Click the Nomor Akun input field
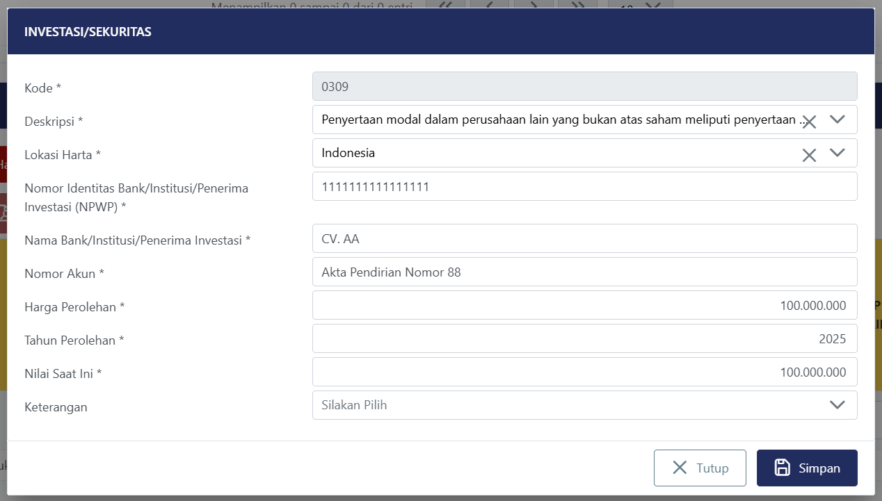 (x=584, y=272)
